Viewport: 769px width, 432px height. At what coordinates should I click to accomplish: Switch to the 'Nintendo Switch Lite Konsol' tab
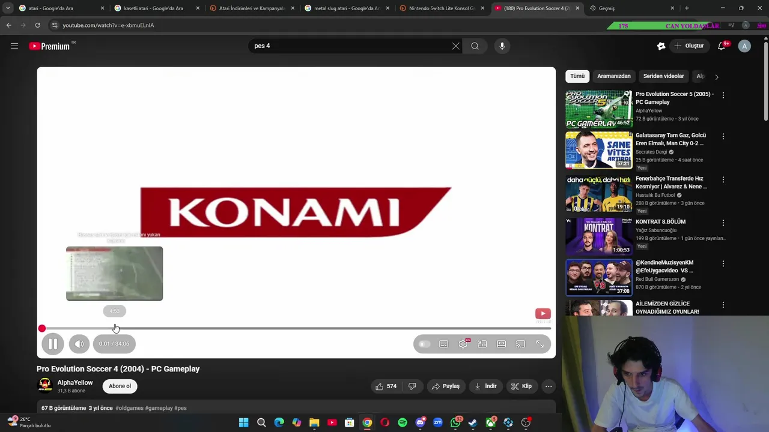(x=442, y=8)
